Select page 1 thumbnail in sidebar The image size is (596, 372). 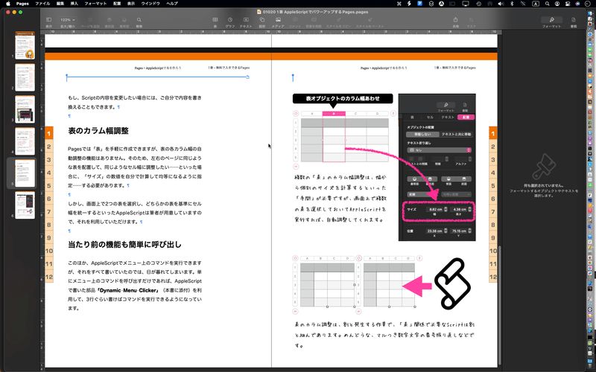tap(25, 45)
